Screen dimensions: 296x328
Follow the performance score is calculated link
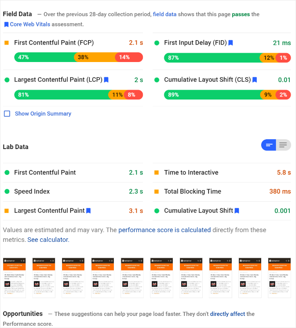[x=164, y=230]
